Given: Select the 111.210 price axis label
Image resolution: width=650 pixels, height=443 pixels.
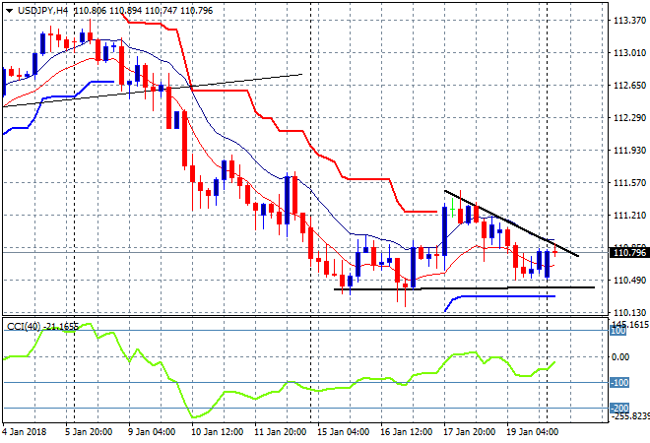Looking at the screenshot, I should pos(629,215).
